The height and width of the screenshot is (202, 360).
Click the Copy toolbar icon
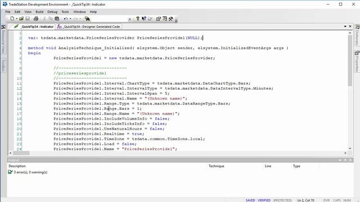pyautogui.click(x=51, y=19)
